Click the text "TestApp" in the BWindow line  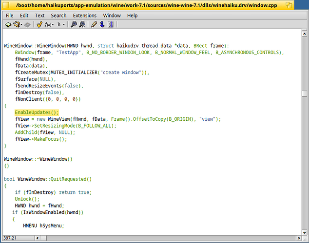tap(69, 53)
